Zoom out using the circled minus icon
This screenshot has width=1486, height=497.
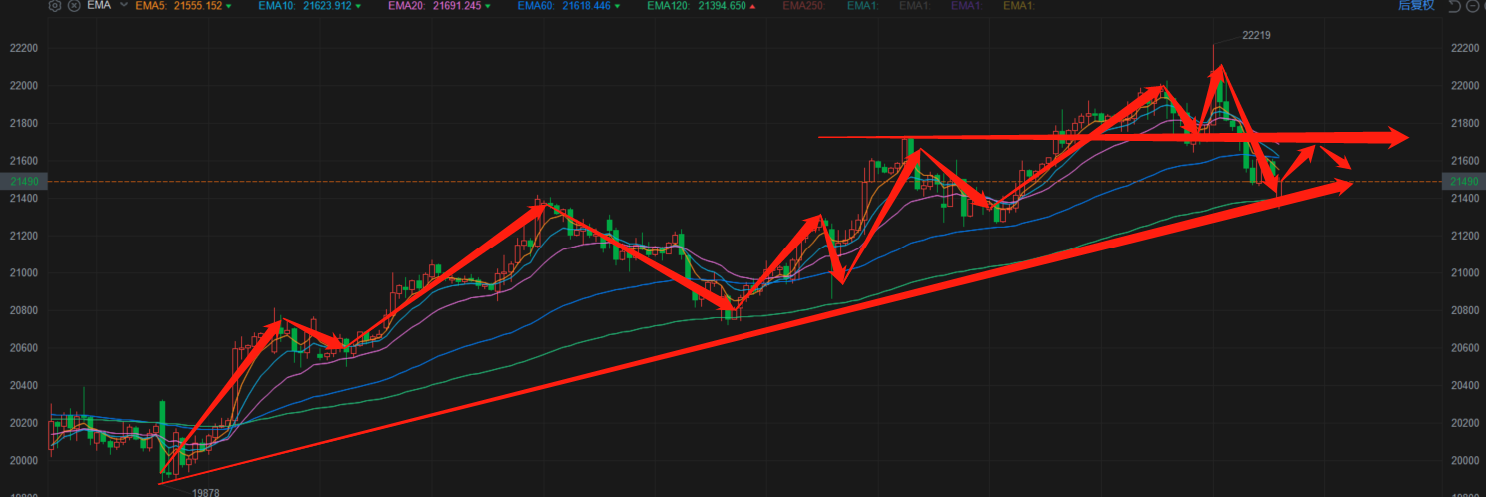[1471, 6]
